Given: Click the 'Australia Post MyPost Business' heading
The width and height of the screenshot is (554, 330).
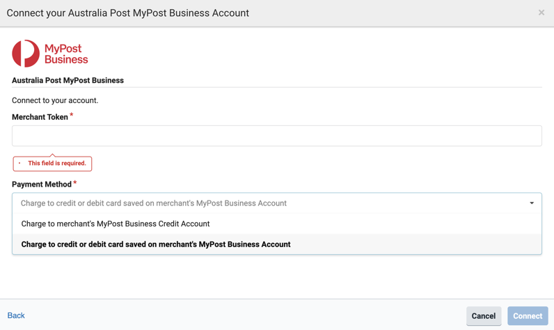Looking at the screenshot, I should pyautogui.click(x=68, y=80).
